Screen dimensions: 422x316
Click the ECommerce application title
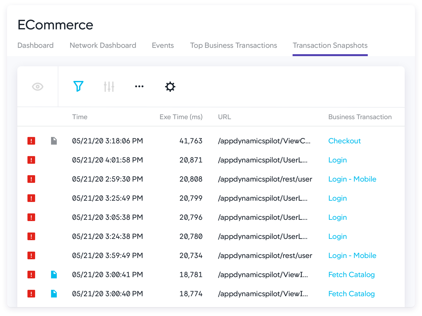[55, 25]
